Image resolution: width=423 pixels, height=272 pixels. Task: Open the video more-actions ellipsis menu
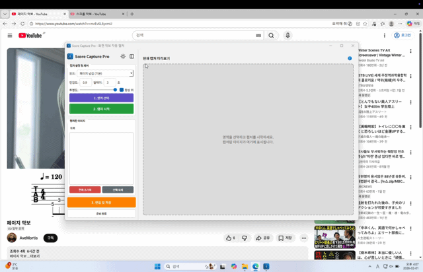pos(304,238)
